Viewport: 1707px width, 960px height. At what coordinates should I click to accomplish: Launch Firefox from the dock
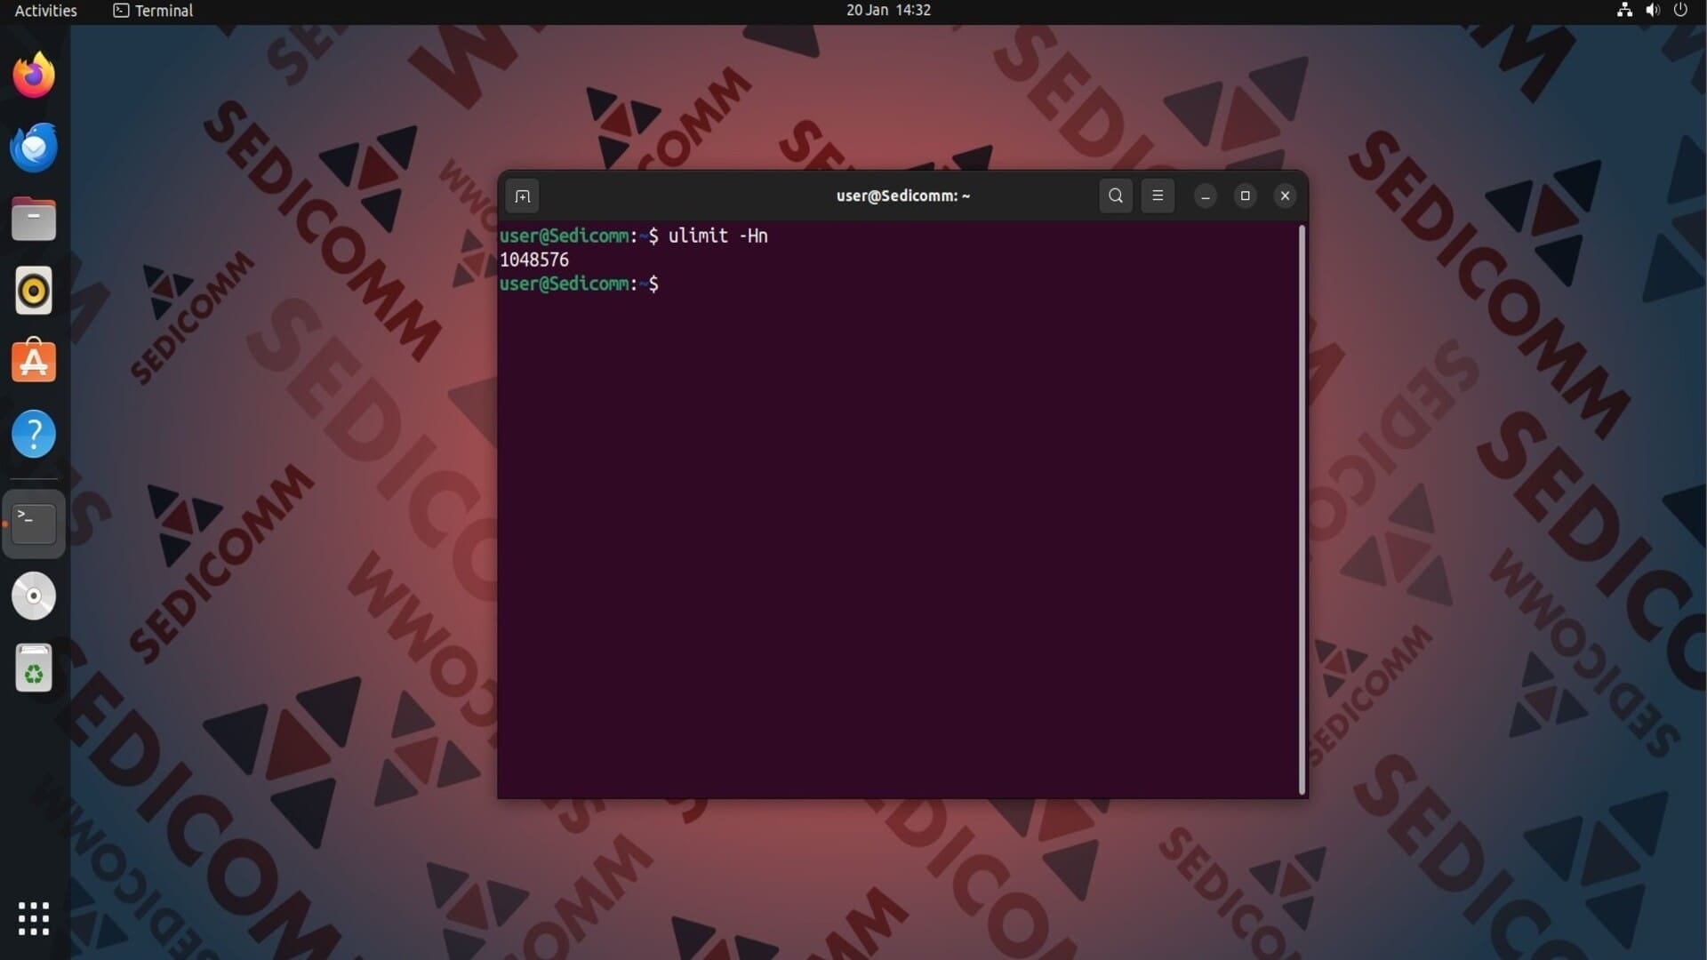pos(34,75)
